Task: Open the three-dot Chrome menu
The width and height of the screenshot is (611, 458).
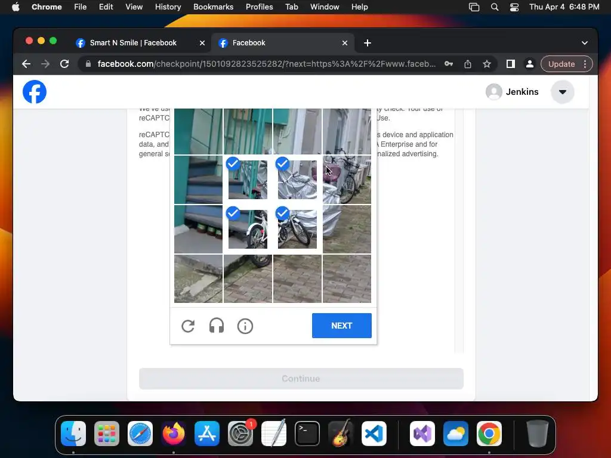Action: (585, 64)
